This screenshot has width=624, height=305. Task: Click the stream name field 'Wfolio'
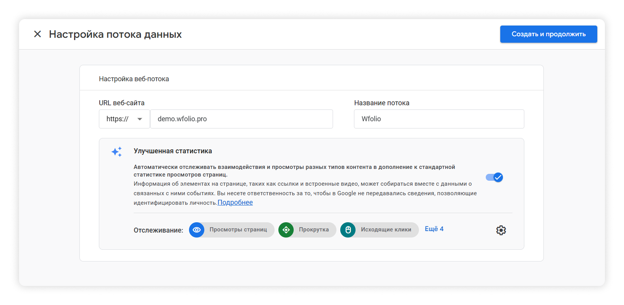tap(439, 119)
